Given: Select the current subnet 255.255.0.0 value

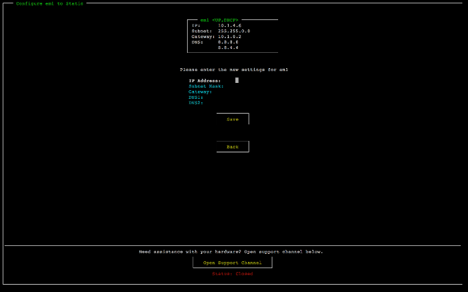Looking at the screenshot, I should click(x=234, y=31).
